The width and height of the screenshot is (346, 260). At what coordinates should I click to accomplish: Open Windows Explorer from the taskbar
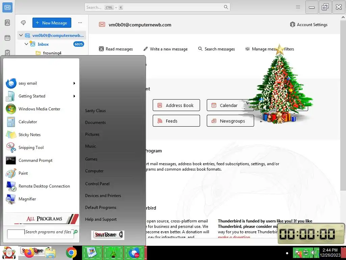pyautogui.click(x=50, y=253)
